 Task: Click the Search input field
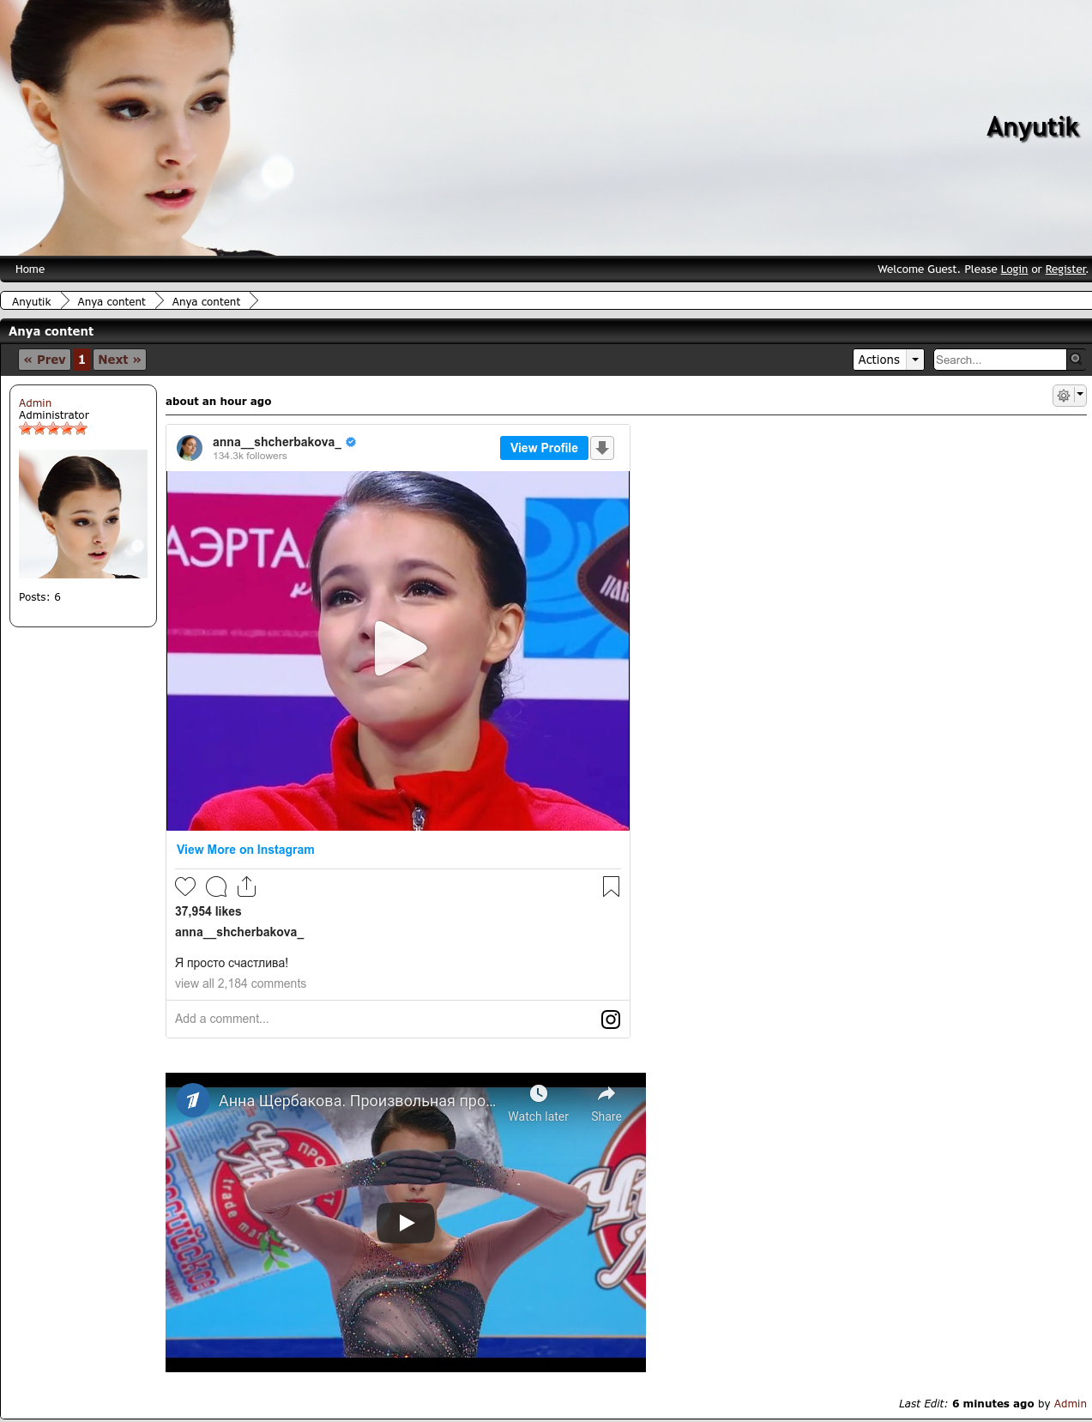point(999,360)
